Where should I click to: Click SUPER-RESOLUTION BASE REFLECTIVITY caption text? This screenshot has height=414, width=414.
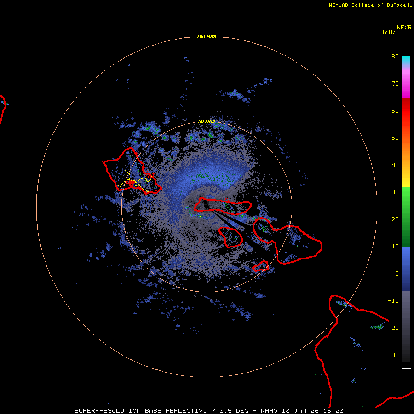pyautogui.click(x=145, y=411)
